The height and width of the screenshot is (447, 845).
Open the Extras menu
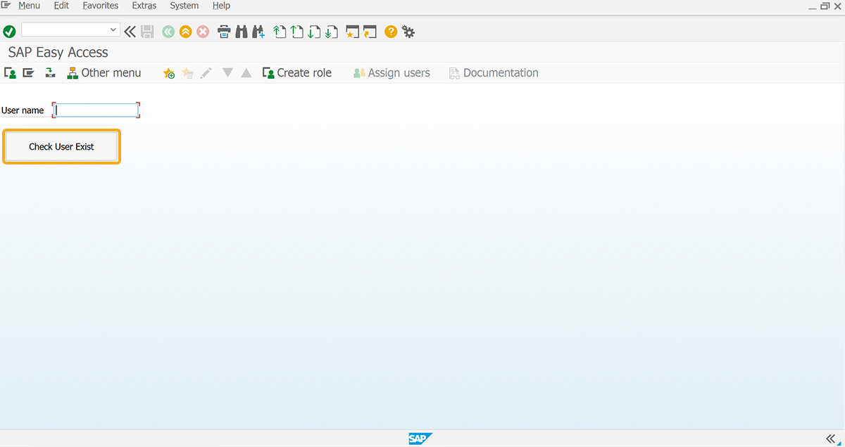click(144, 6)
